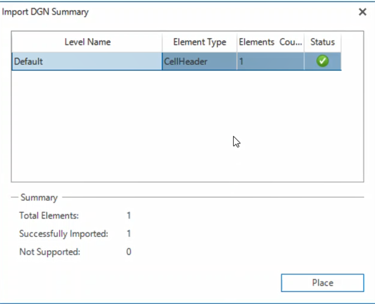Click the Elements Count column header
This screenshot has width=375, height=304.
[270, 42]
